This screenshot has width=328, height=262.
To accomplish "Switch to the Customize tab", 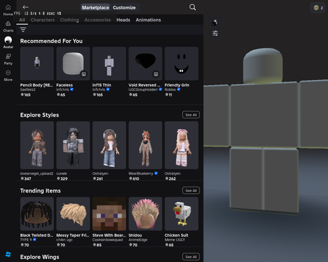I will click(124, 8).
